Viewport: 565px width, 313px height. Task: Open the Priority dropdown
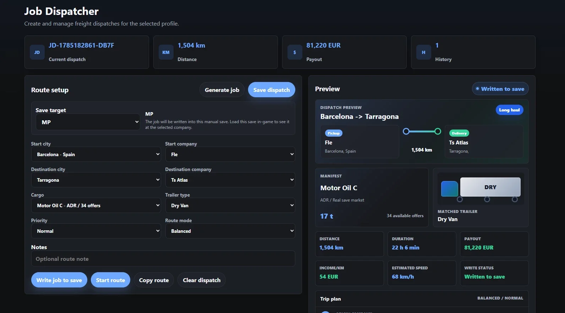pos(96,231)
